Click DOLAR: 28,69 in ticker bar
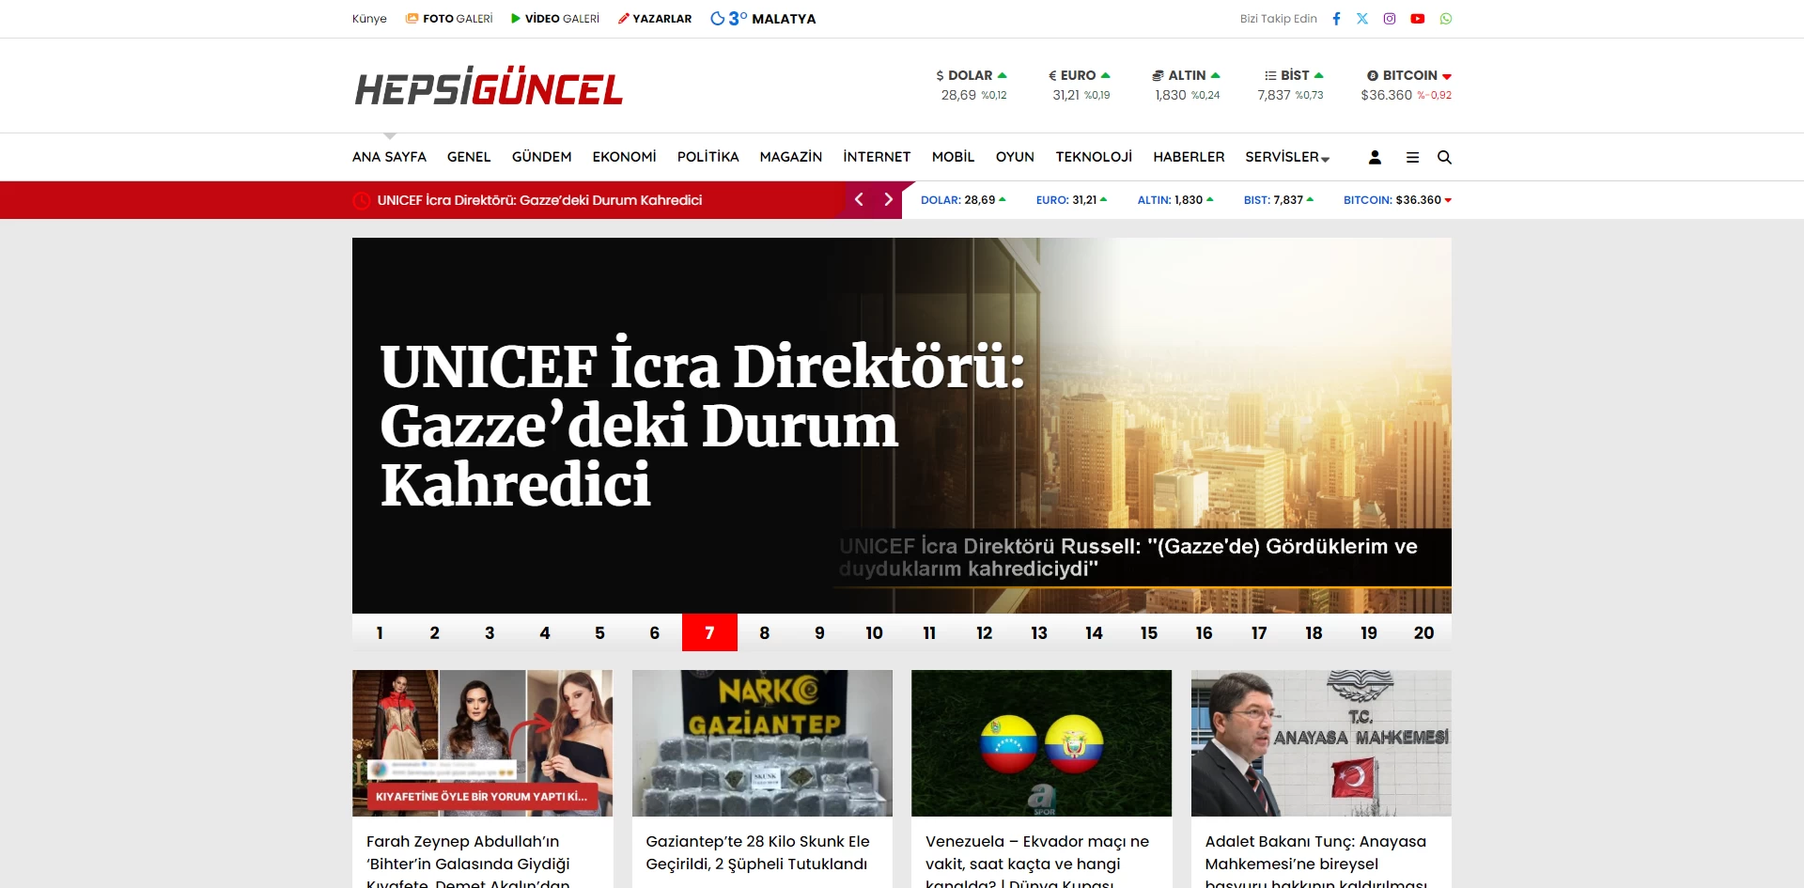This screenshot has width=1804, height=888. (x=963, y=200)
